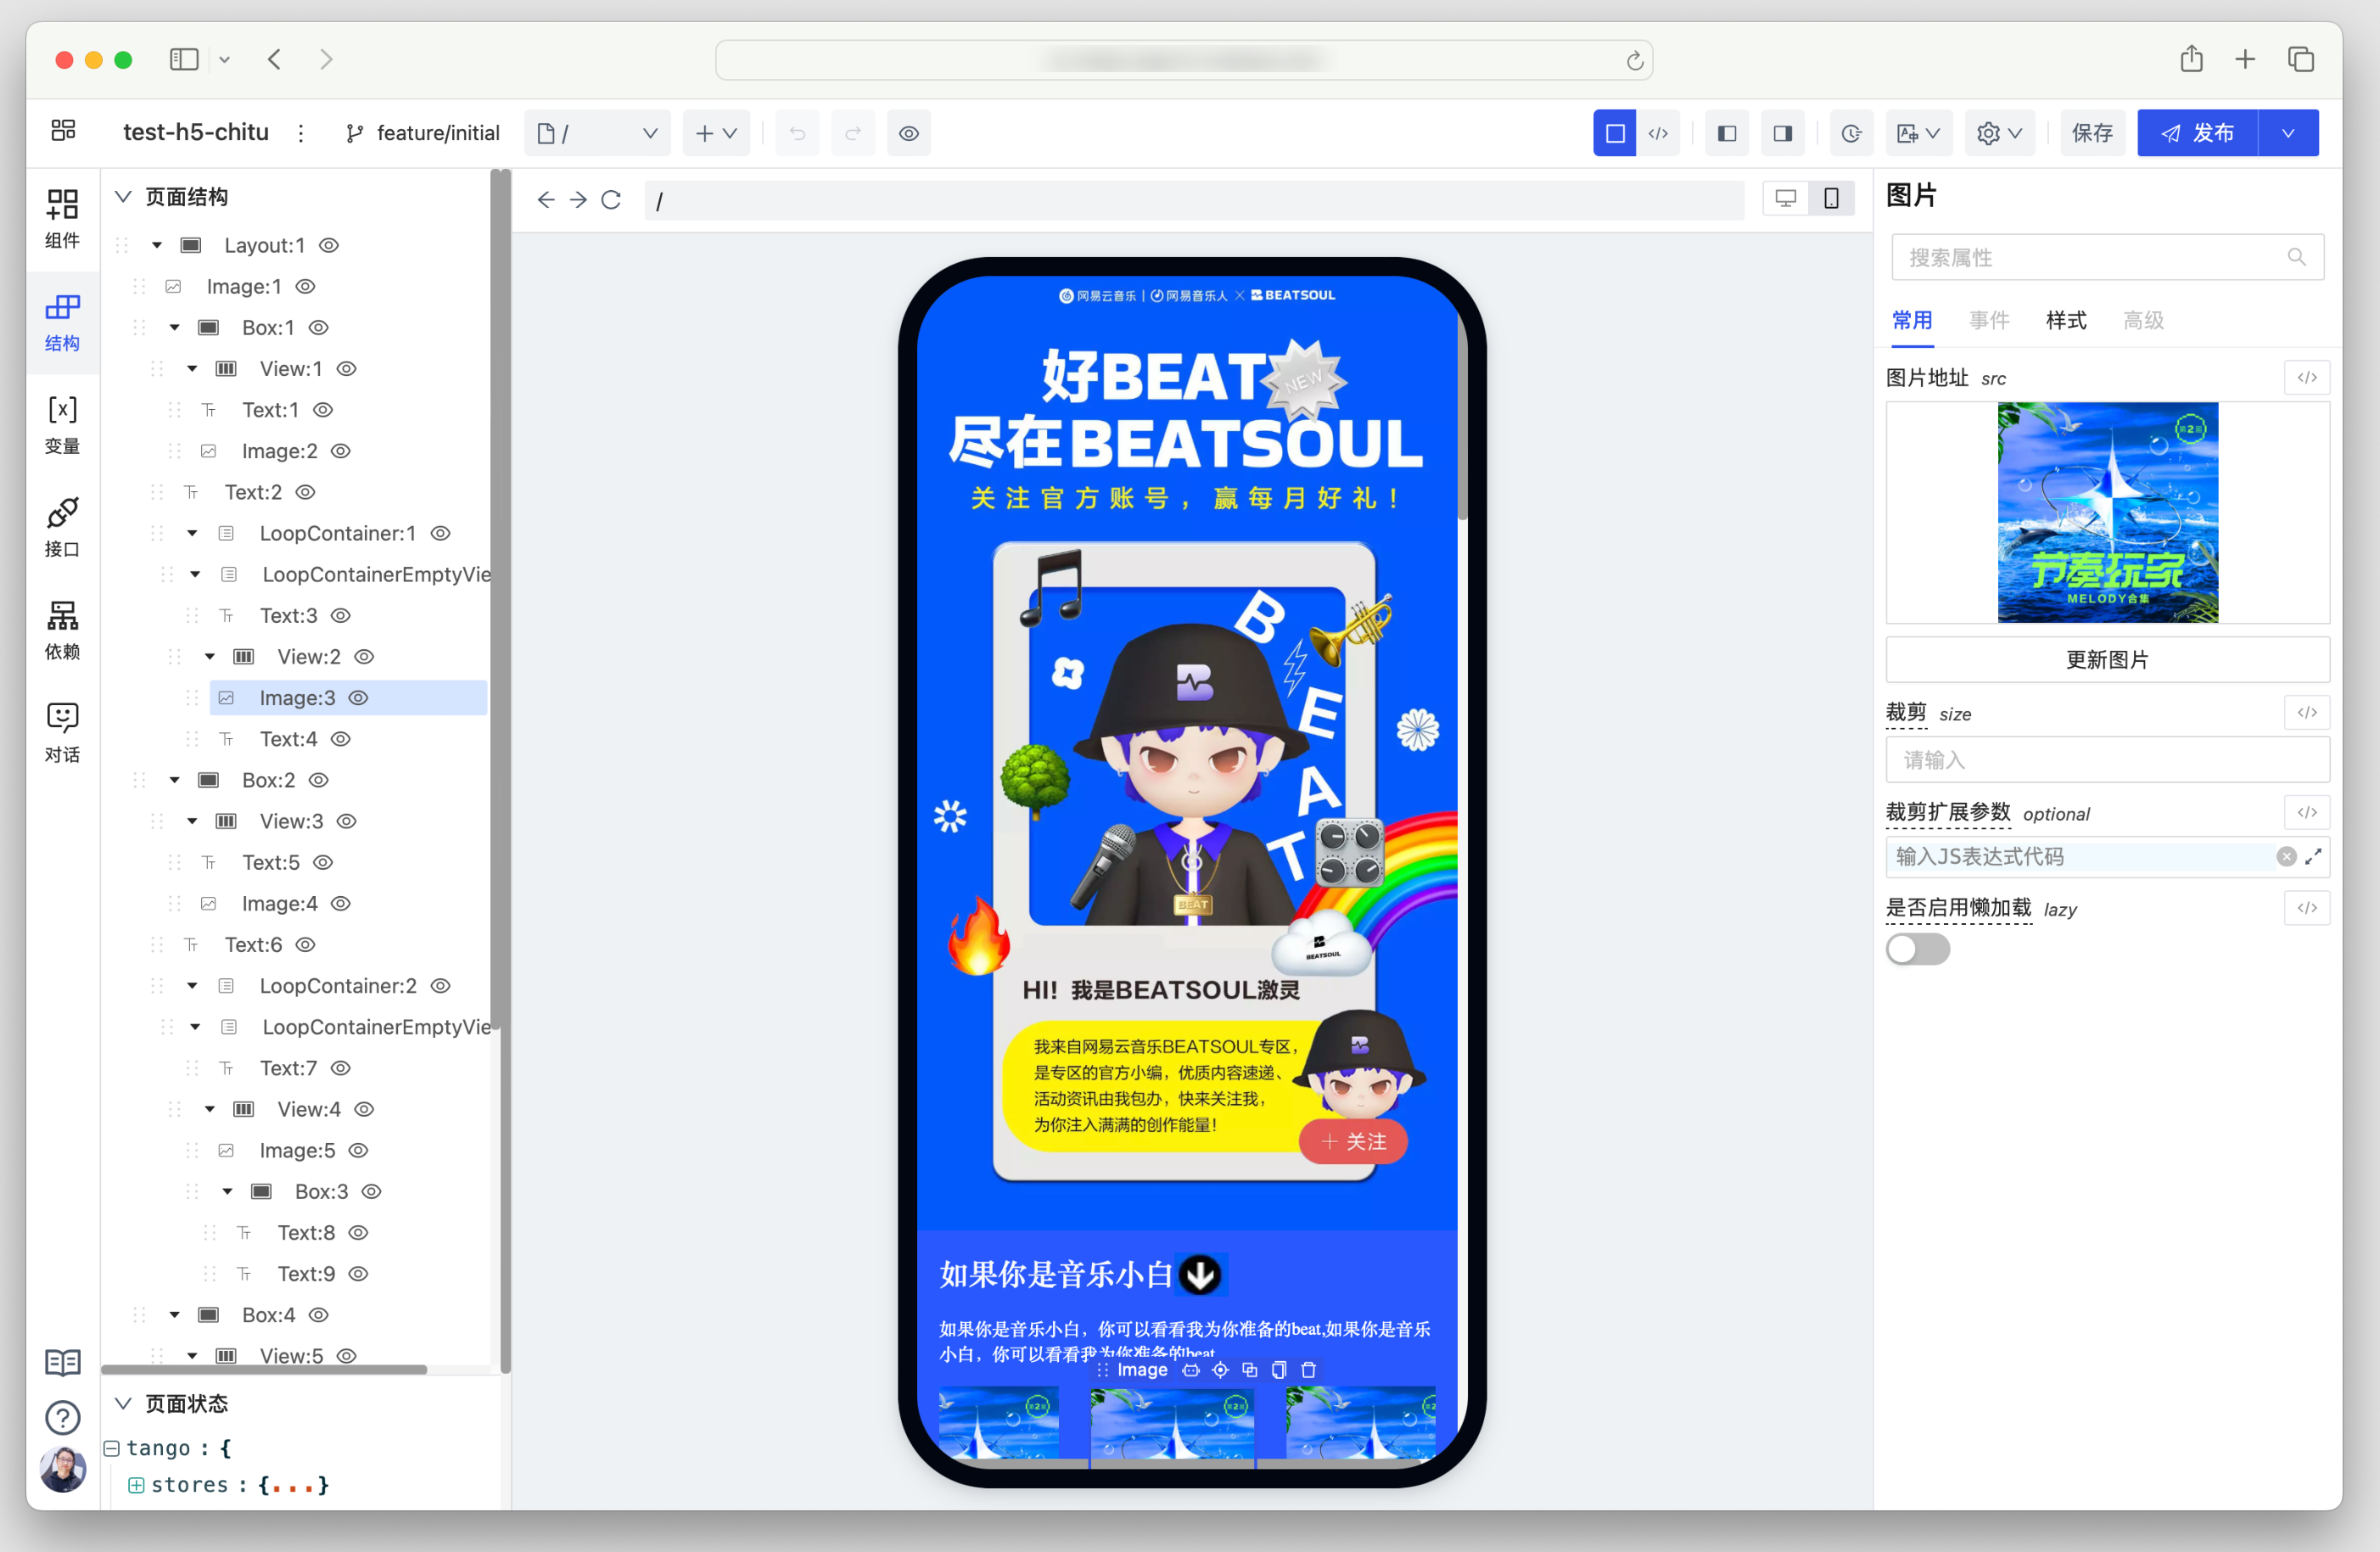
Task: Toggle visibility of Layout:1
Action: (329, 245)
